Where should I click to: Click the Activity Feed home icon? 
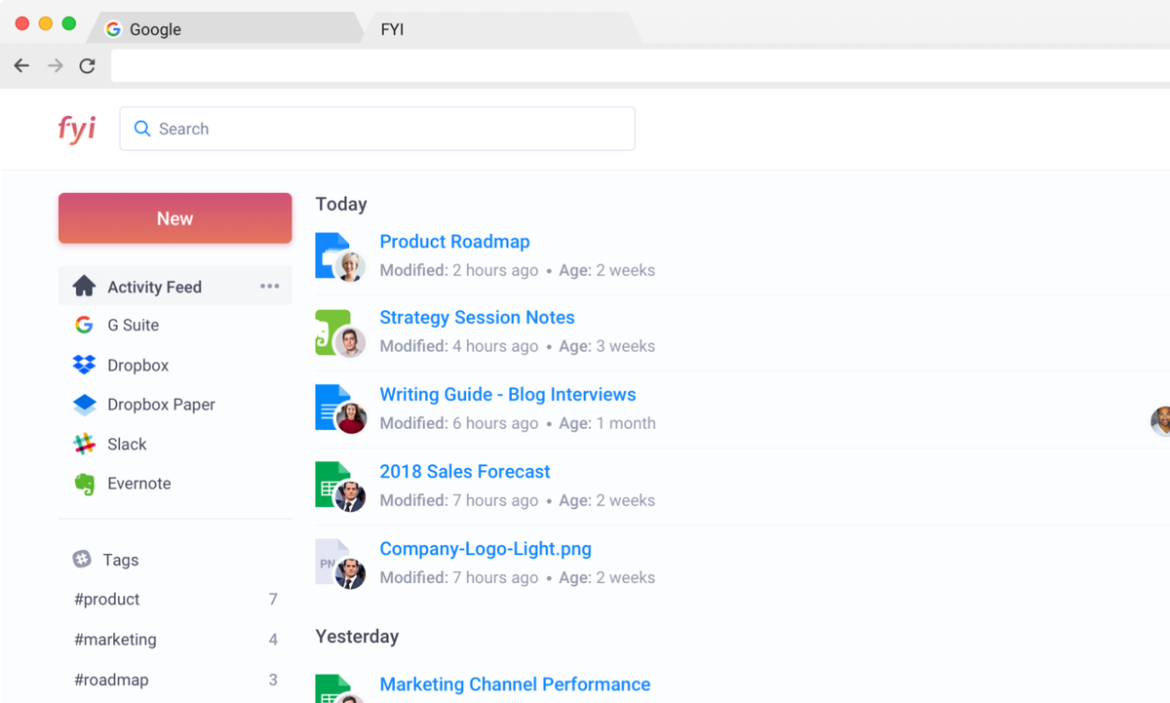click(85, 286)
